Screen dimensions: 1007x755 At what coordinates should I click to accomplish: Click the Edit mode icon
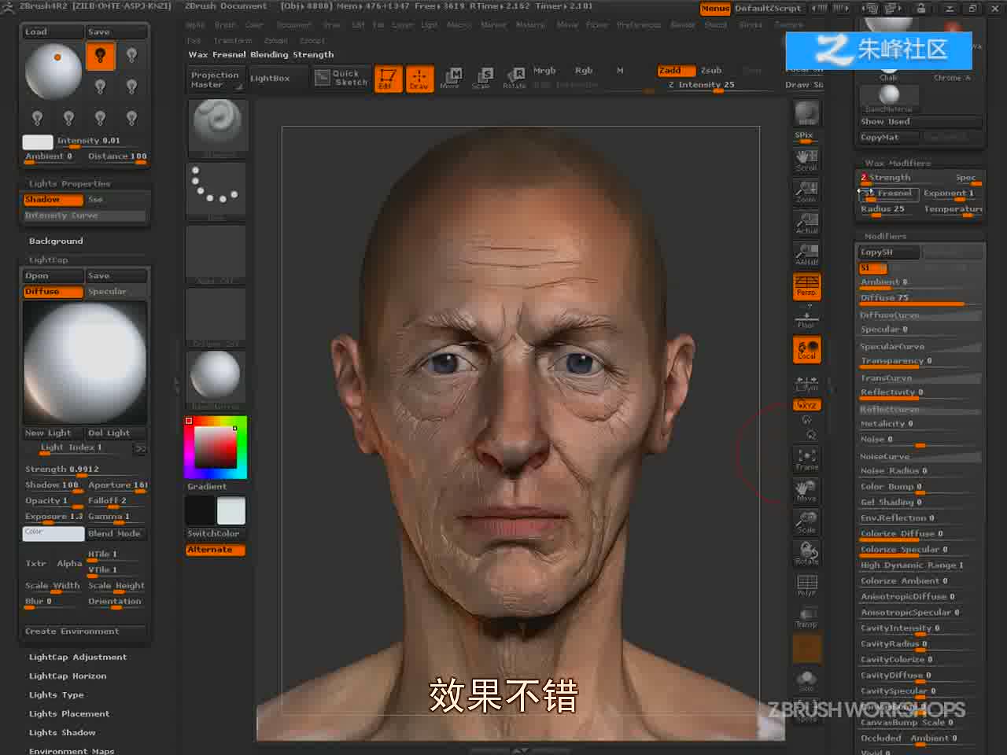tap(387, 79)
